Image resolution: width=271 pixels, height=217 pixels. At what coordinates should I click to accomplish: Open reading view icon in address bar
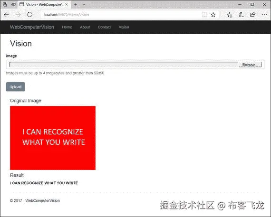[x=204, y=15]
